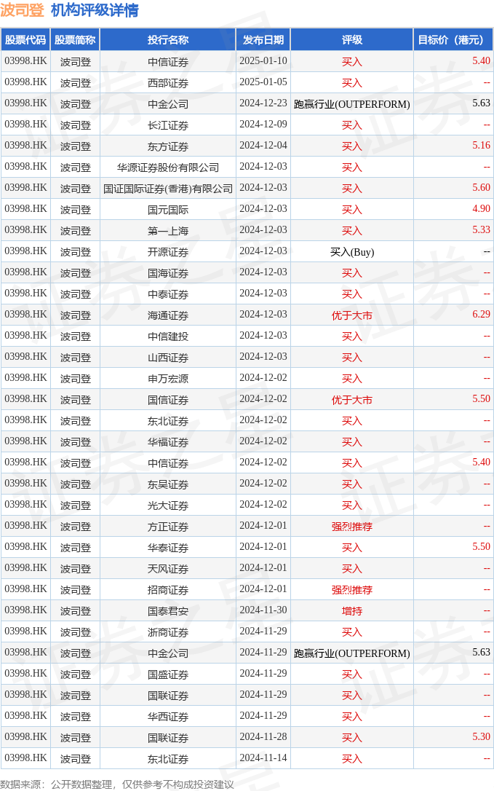Click 国联证券 in the 2024-11-28 row

pyautogui.click(x=168, y=738)
